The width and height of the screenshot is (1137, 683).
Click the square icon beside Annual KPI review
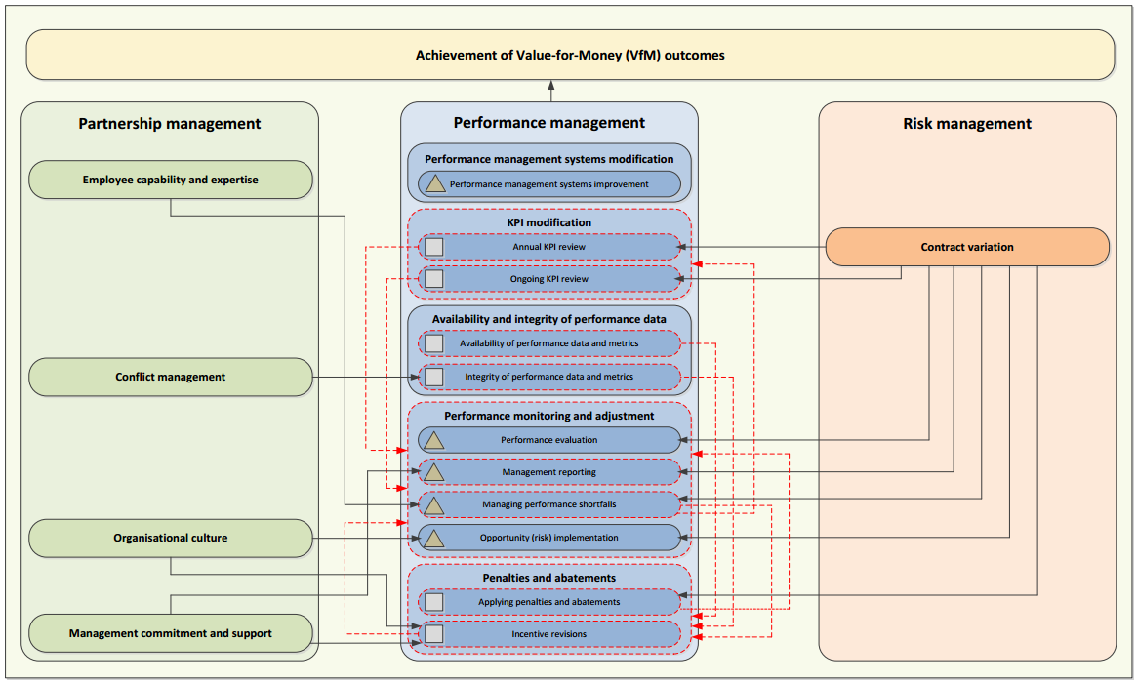[x=433, y=247]
